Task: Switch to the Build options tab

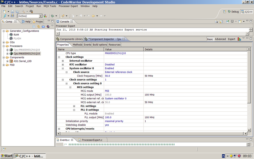Action: coord(100,45)
